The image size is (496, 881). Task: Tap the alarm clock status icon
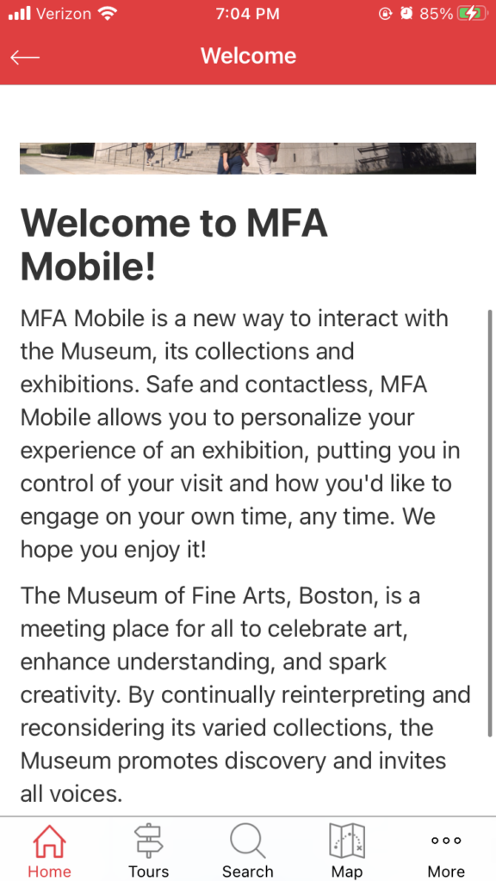pos(406,14)
